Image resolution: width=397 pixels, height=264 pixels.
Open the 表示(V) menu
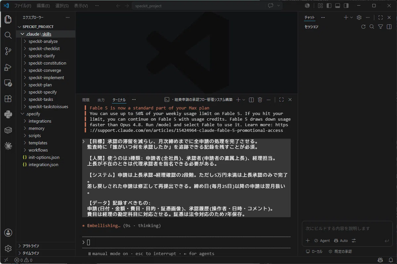(81, 6)
